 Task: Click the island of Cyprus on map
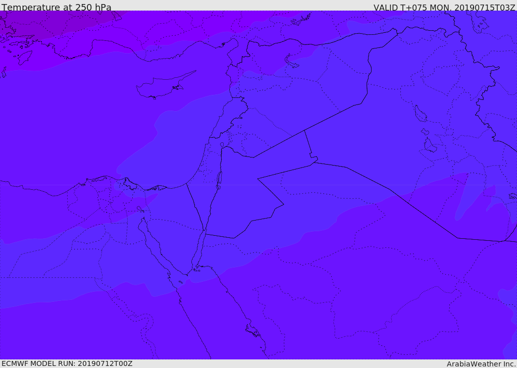[x=165, y=86]
